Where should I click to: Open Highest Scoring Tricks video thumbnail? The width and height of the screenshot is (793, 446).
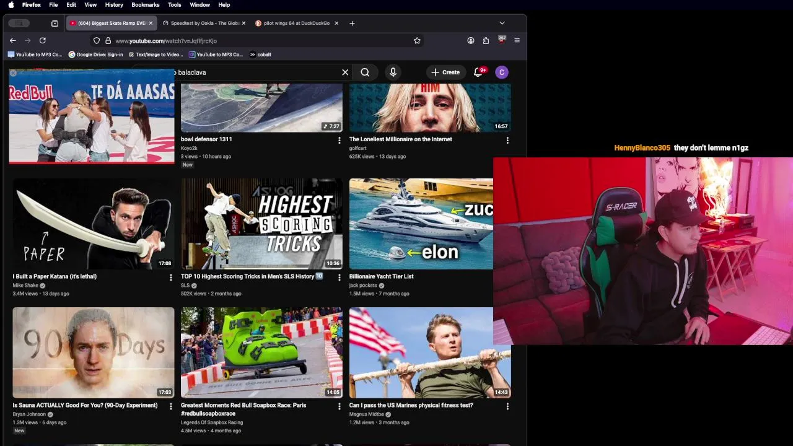(x=261, y=224)
